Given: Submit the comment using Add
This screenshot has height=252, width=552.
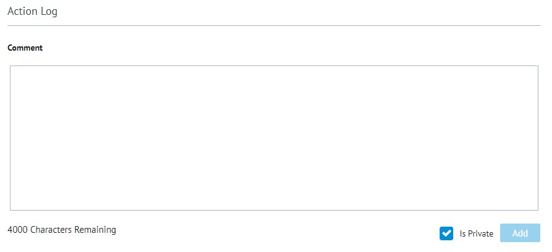Looking at the screenshot, I should tap(520, 233).
